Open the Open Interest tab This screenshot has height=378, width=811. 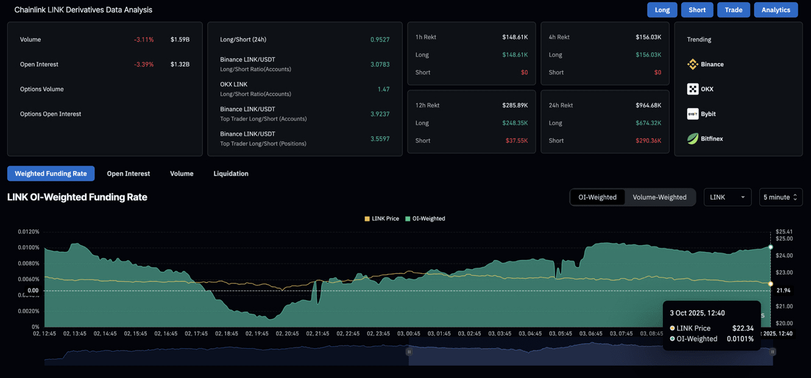(128, 173)
